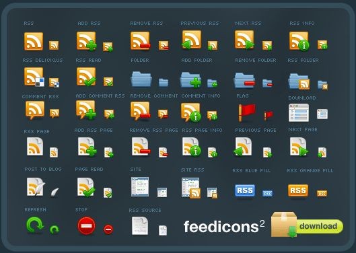The width and height of the screenshot is (356, 253).
Task: Click the feedicons logo text
Action: coord(224,227)
